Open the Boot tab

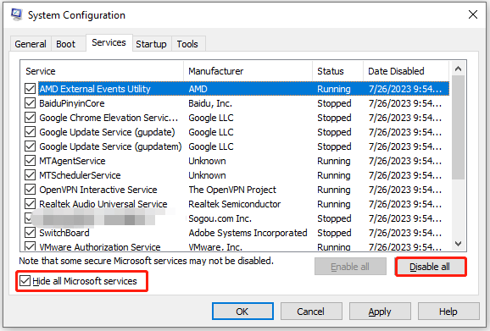(x=65, y=44)
